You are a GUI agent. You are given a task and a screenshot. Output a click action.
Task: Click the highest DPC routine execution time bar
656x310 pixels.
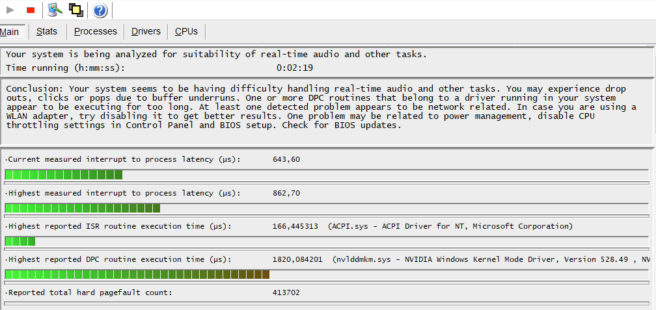(x=137, y=274)
